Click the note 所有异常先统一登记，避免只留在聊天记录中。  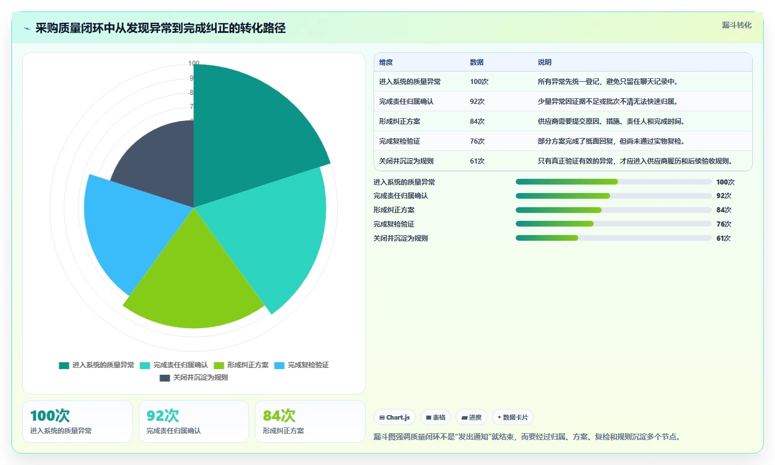[610, 82]
